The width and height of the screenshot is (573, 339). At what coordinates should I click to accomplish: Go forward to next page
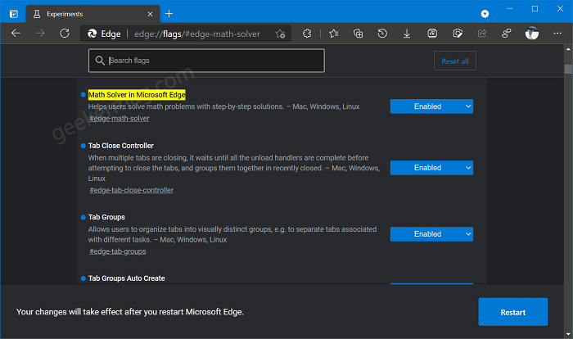pyautogui.click(x=40, y=34)
